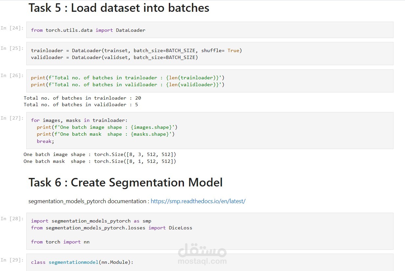Click the In [27] cell prompt
Image resolution: width=405 pixels, height=271 pixels.
click(12, 118)
